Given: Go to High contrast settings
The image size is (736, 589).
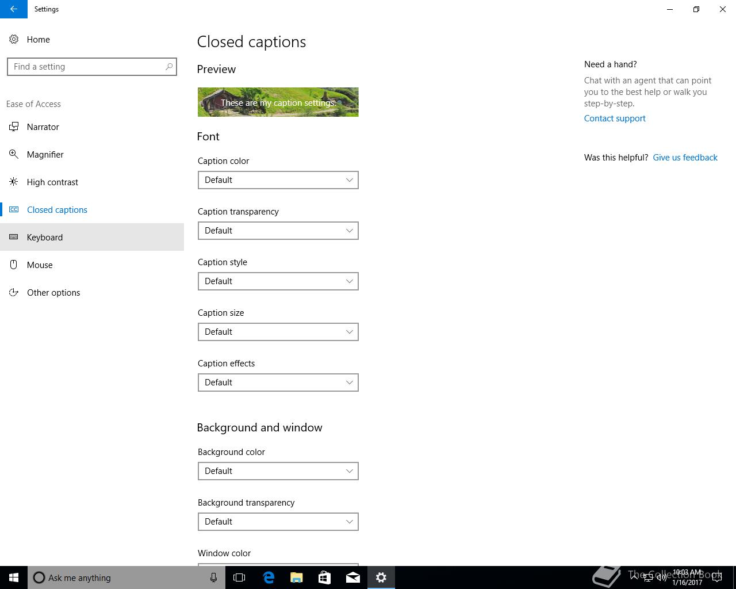Looking at the screenshot, I should (92, 182).
